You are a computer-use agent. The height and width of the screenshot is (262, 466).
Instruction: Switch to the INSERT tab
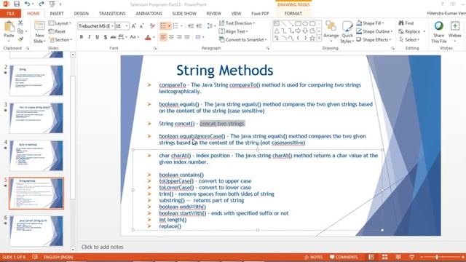[x=57, y=13]
